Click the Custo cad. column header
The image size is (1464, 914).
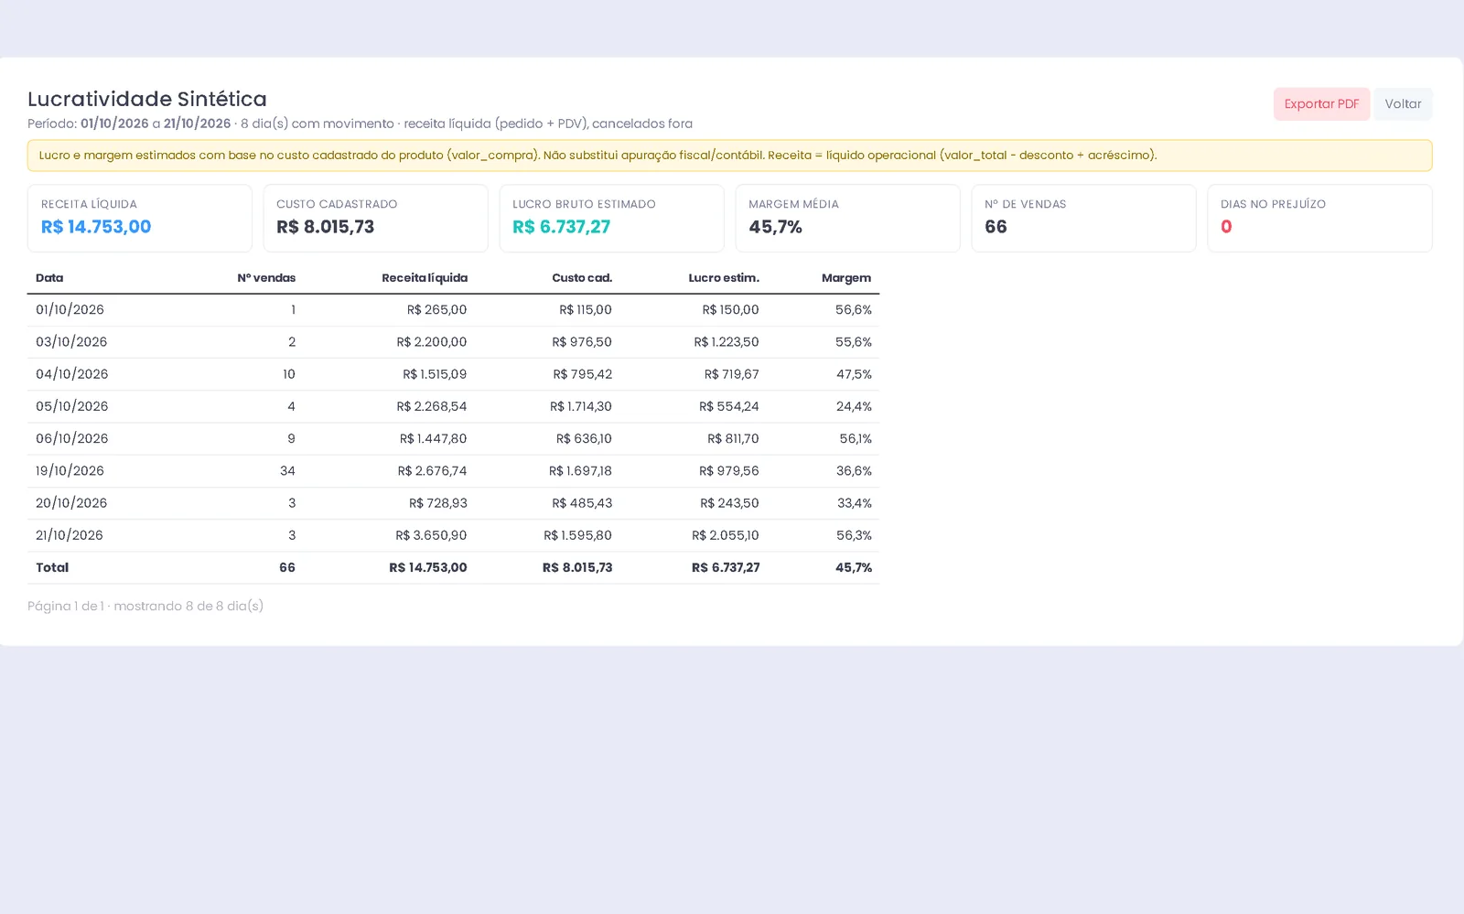pyautogui.click(x=582, y=278)
